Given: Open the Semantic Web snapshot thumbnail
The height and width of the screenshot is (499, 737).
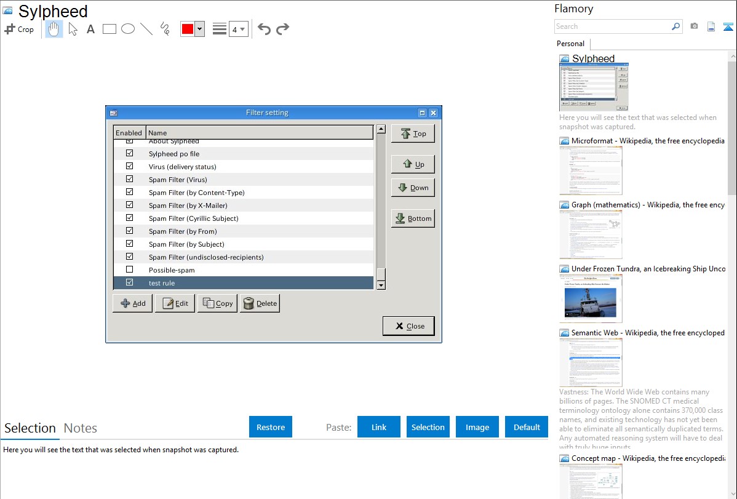Looking at the screenshot, I should [x=591, y=362].
